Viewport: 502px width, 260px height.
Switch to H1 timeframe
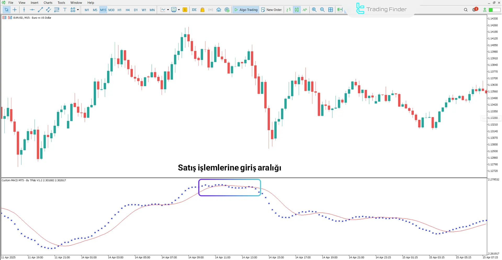pyautogui.click(x=120, y=10)
